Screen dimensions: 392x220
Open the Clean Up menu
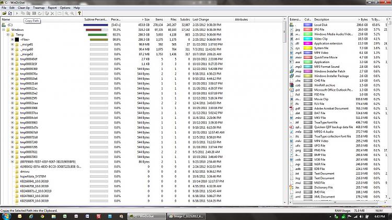tap(24, 8)
